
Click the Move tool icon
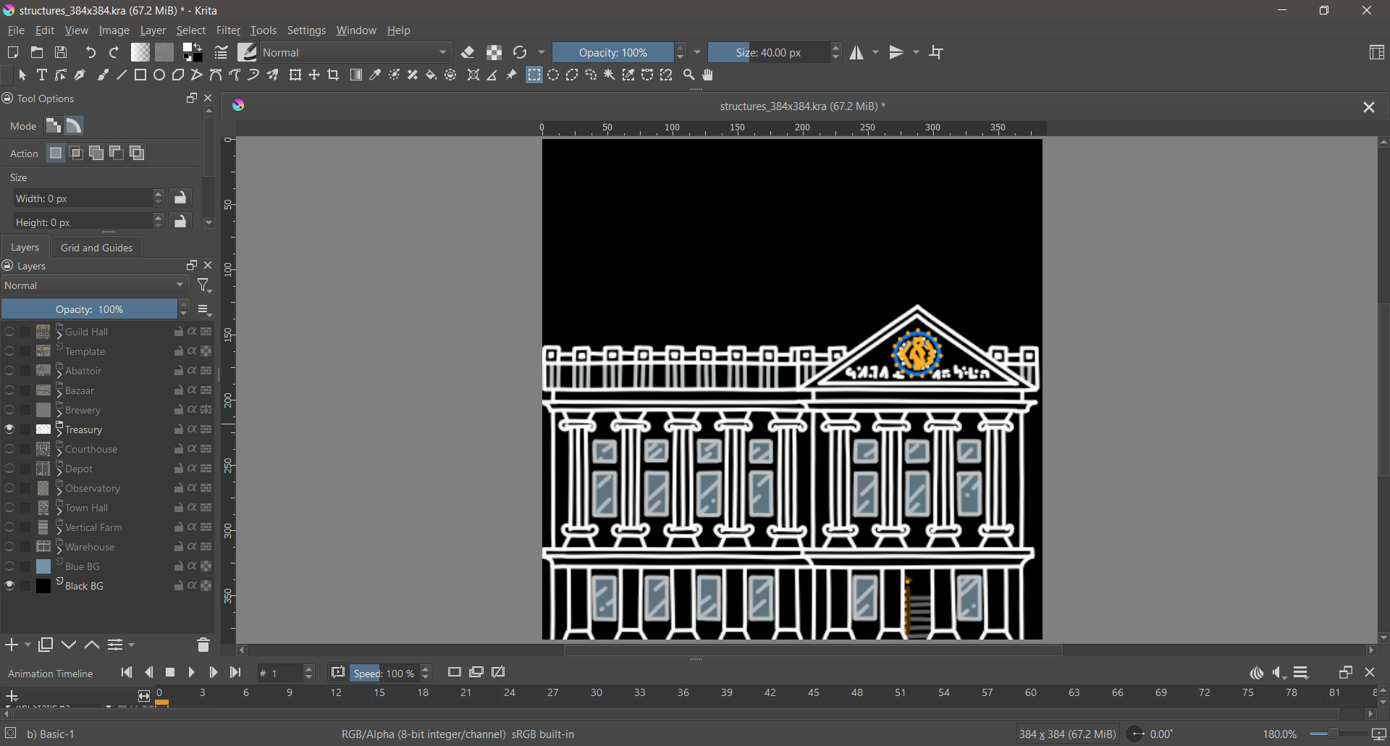(x=314, y=75)
